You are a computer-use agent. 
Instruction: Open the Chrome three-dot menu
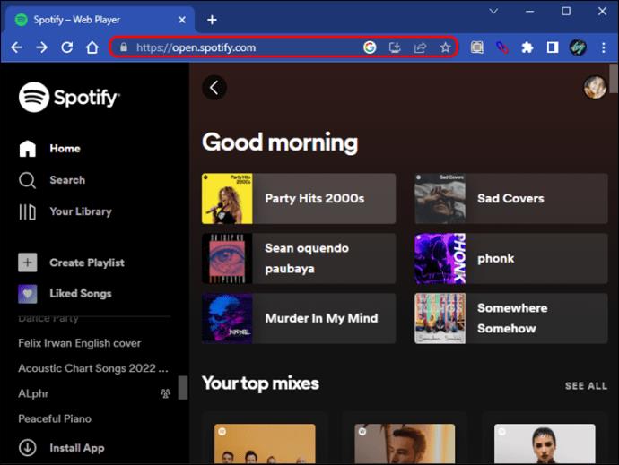603,47
